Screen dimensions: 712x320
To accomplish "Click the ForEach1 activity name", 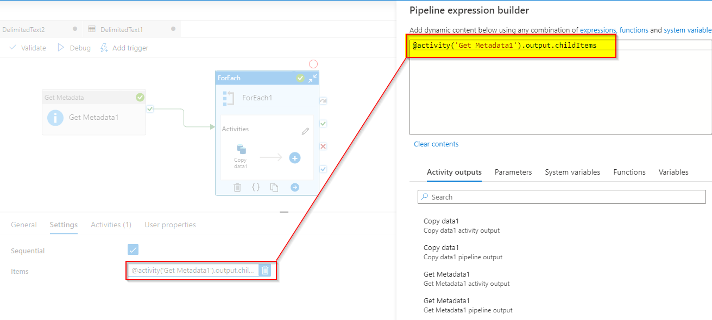I will click(x=257, y=98).
